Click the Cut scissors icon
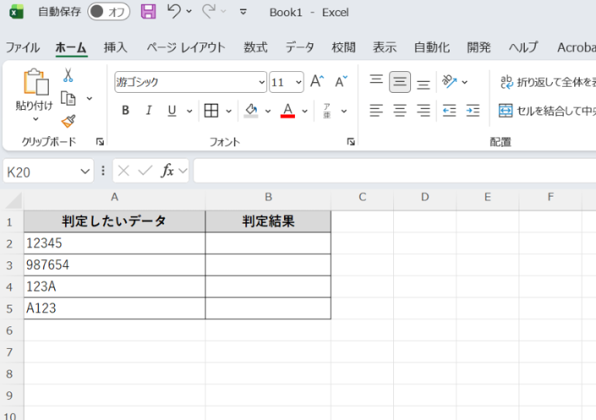This screenshot has width=596, height=420. point(68,75)
